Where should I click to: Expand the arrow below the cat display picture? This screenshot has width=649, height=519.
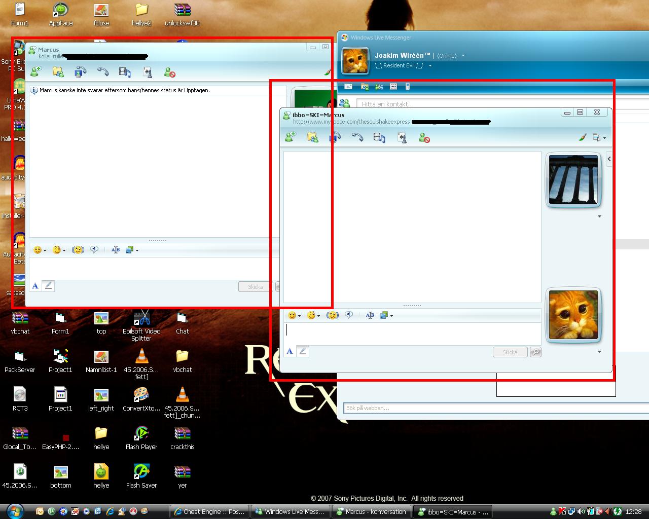click(x=599, y=352)
